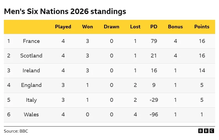Click the PD column header
The image size is (219, 140).
pyautogui.click(x=154, y=27)
